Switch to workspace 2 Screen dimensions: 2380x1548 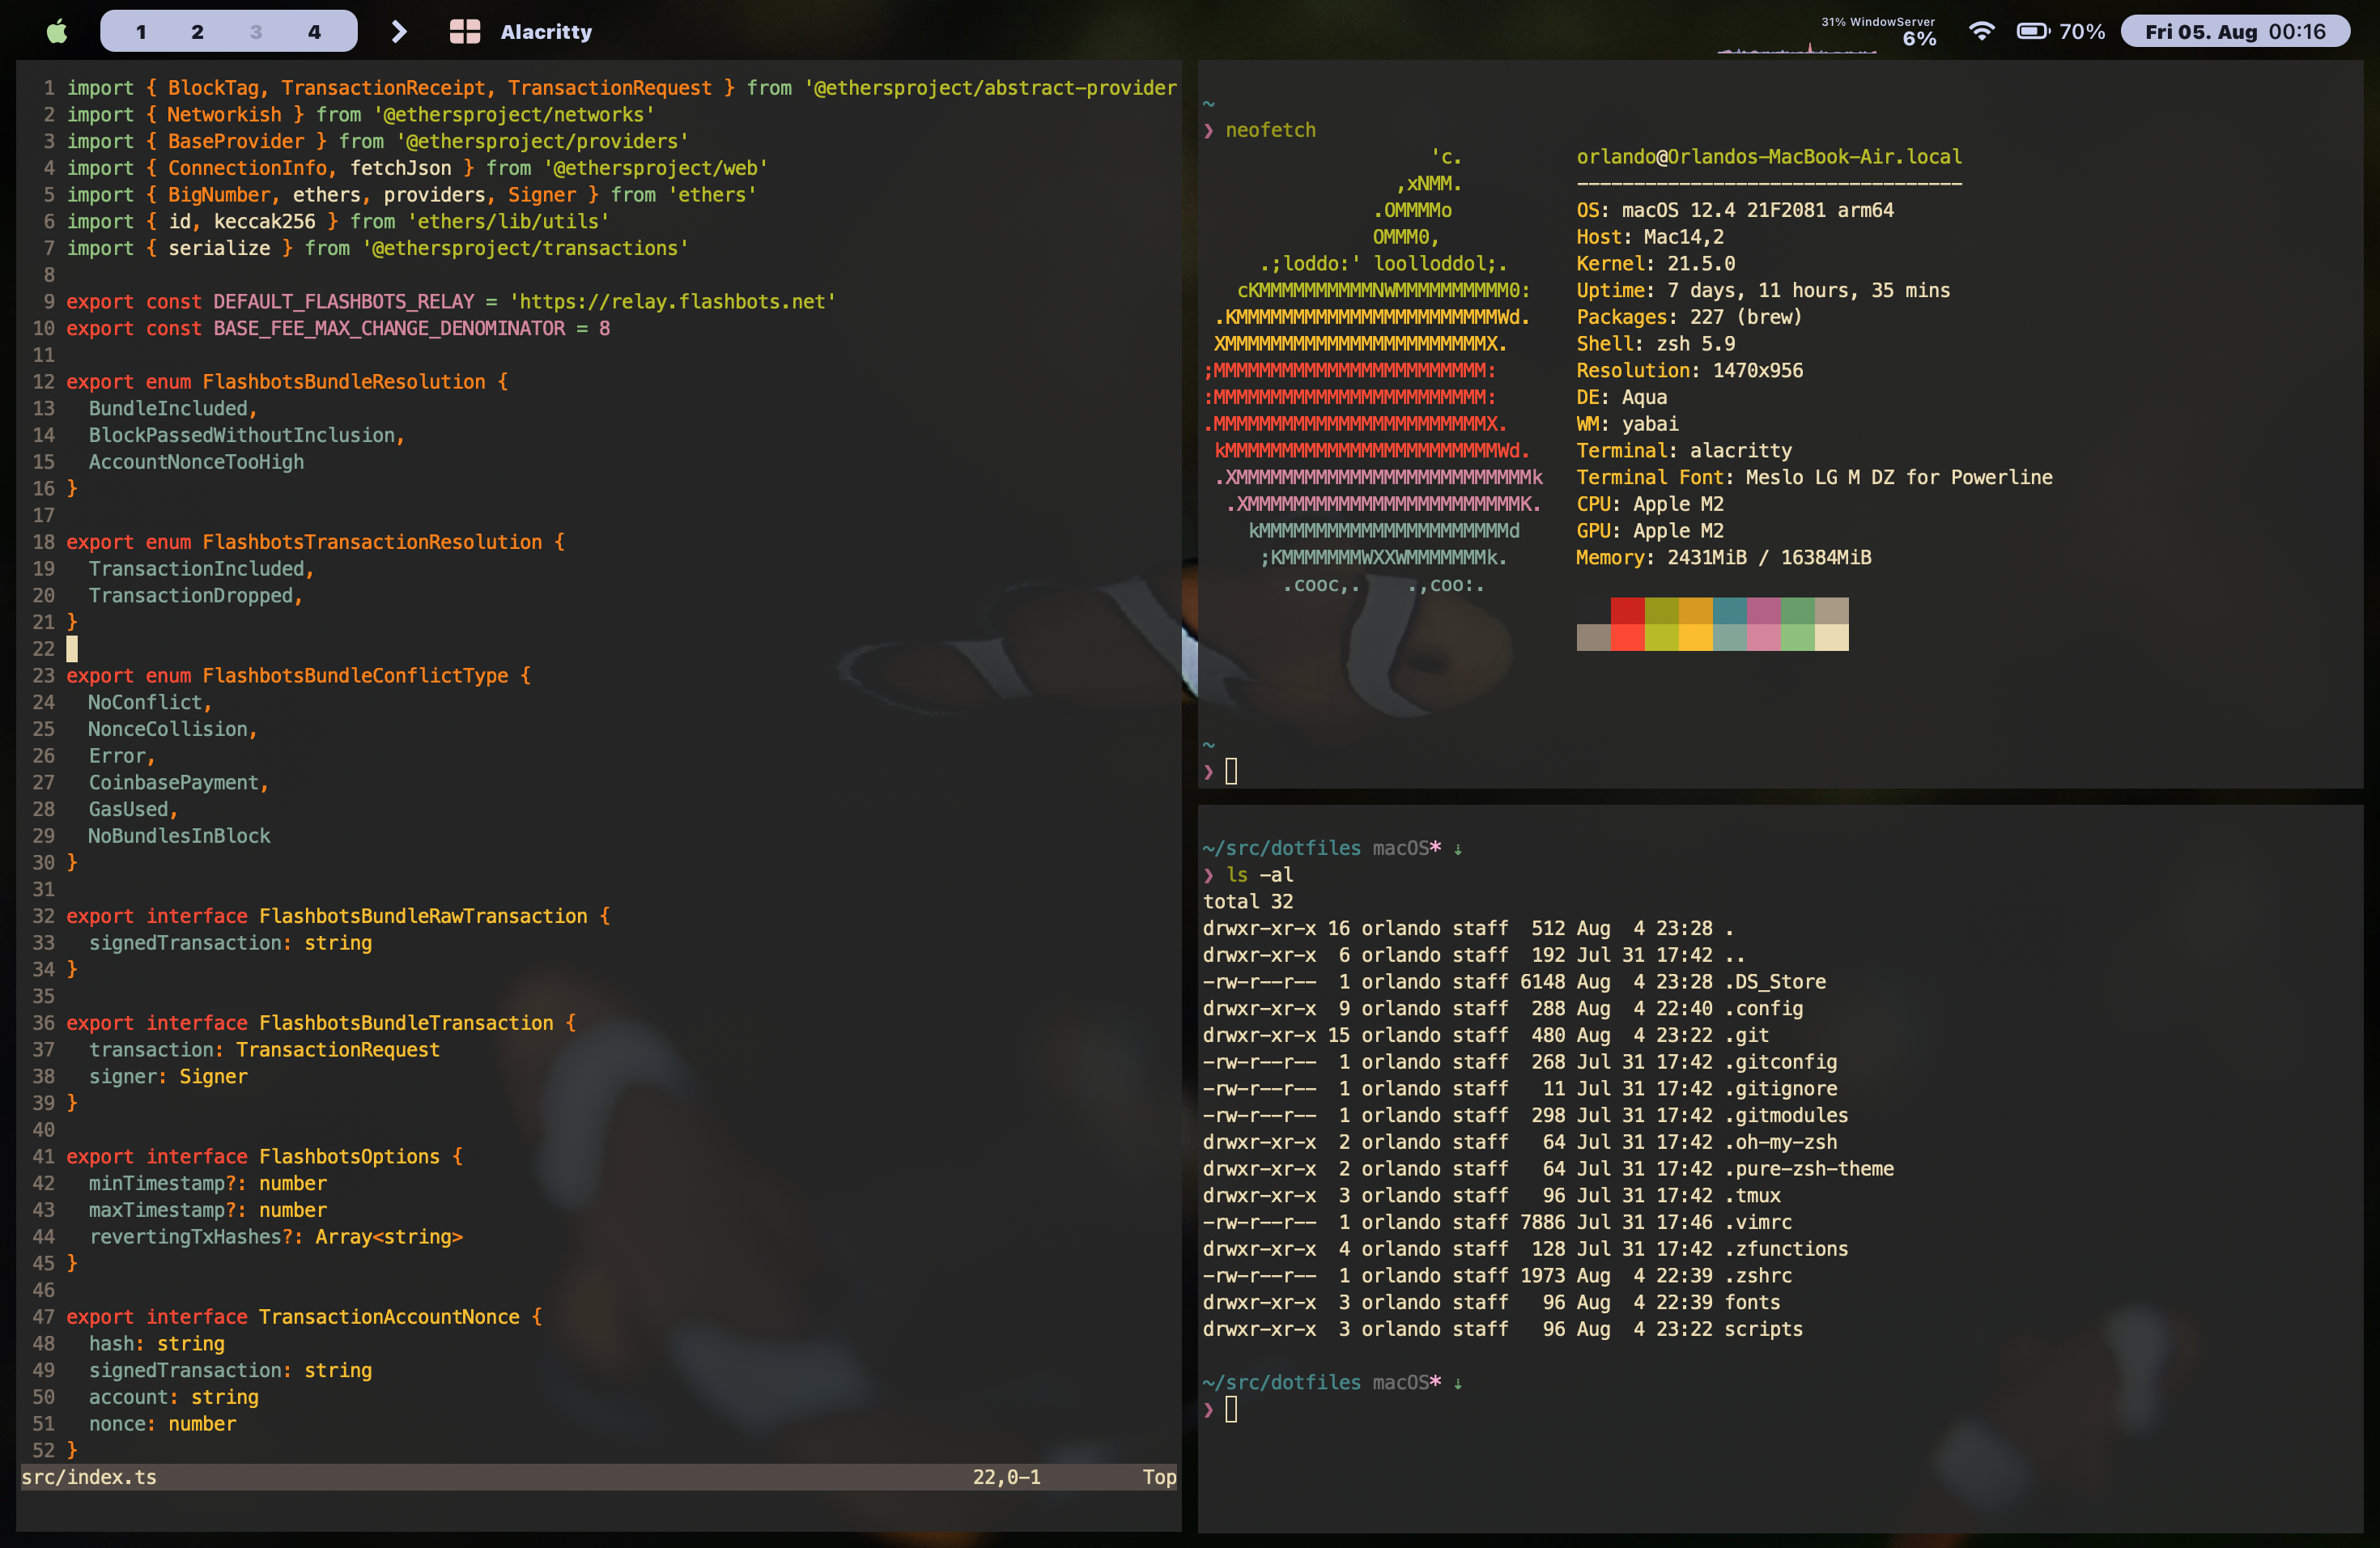coord(198,32)
